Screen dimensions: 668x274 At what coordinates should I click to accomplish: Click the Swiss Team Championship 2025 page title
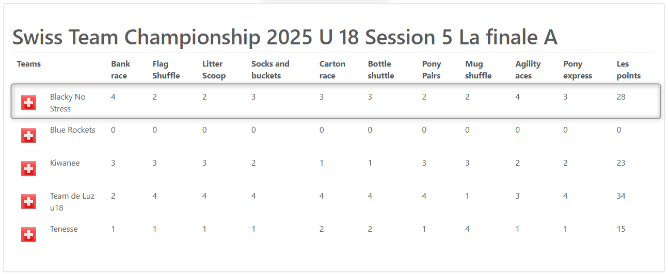284,38
